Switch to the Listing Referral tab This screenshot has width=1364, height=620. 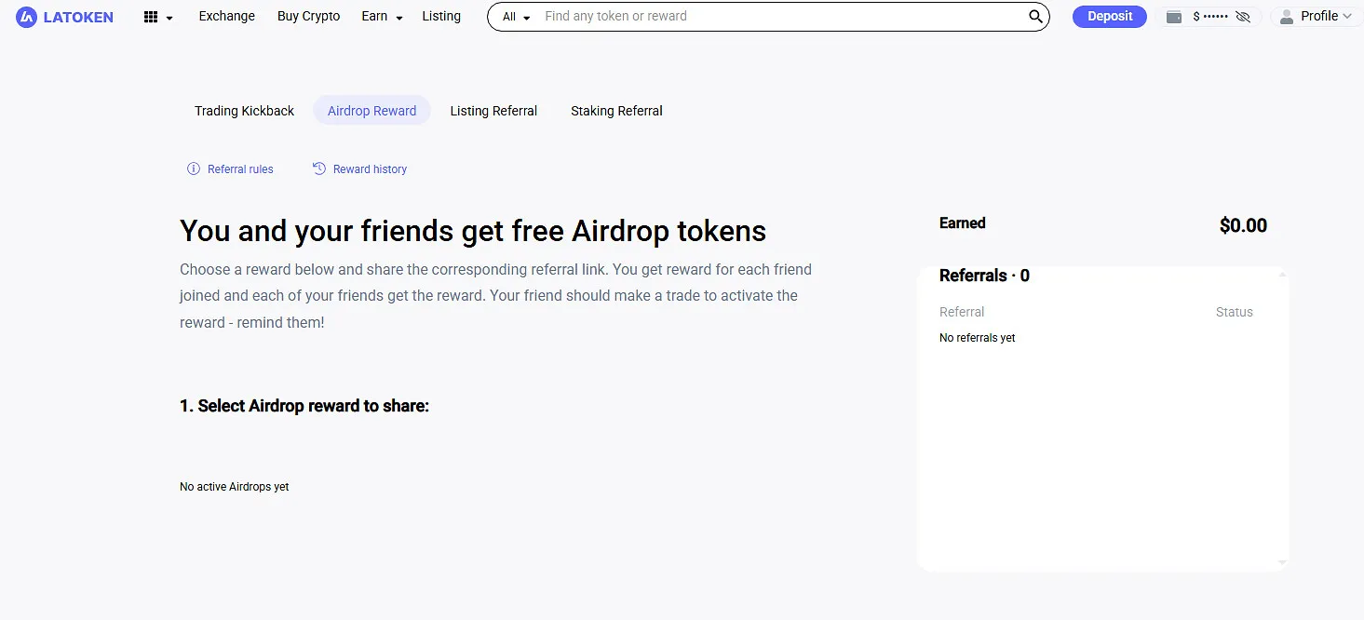(493, 111)
